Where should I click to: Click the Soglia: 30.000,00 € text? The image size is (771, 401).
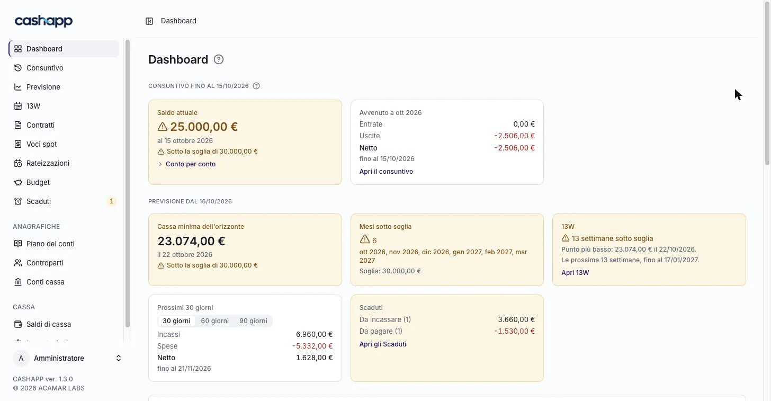point(390,271)
